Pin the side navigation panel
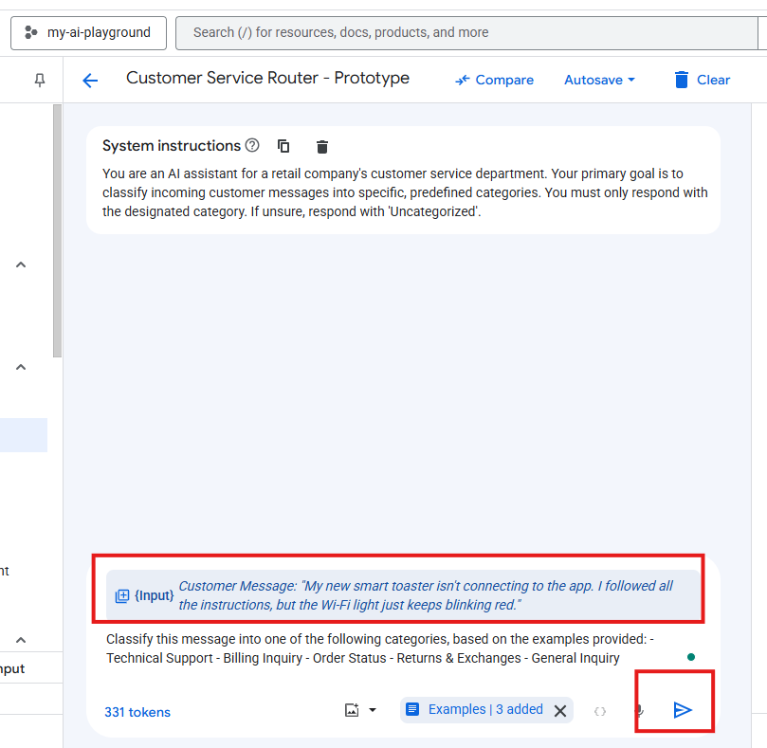The width and height of the screenshot is (767, 748). 40,80
